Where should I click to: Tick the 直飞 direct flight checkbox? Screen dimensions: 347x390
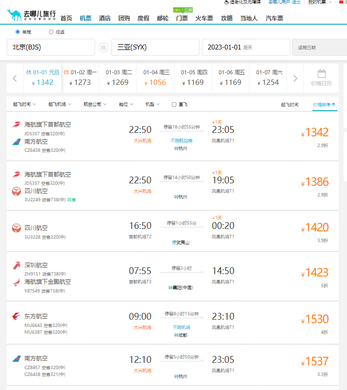(x=174, y=104)
